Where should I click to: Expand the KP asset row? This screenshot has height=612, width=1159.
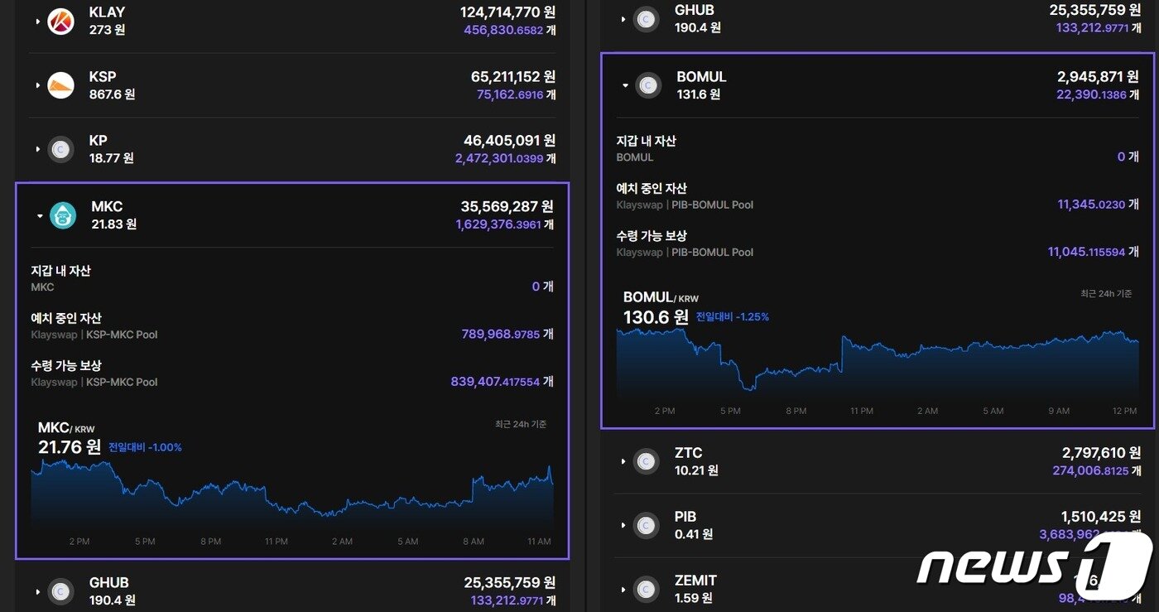pyautogui.click(x=38, y=149)
